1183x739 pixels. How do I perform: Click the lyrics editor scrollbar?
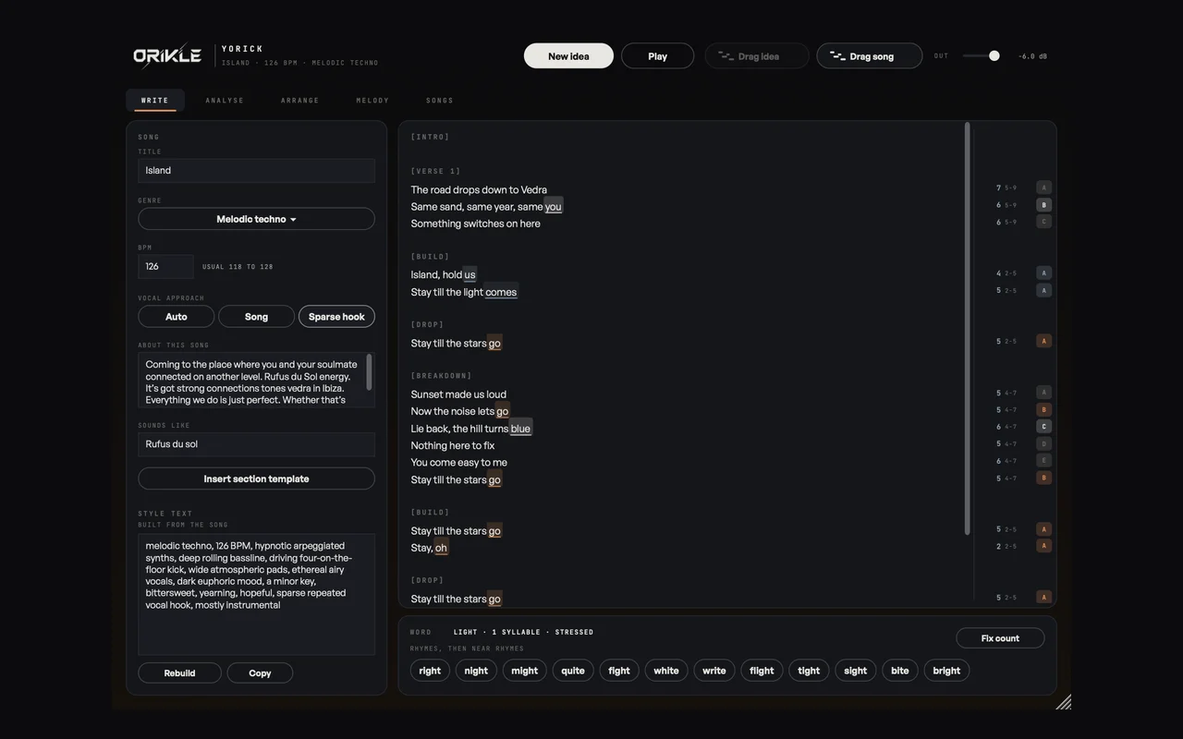(967, 329)
